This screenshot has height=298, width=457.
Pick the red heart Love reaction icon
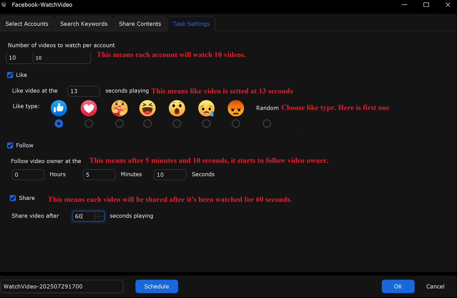pos(89,108)
